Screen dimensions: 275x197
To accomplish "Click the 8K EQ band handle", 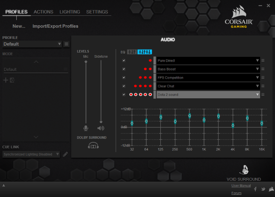I will point(247,118).
